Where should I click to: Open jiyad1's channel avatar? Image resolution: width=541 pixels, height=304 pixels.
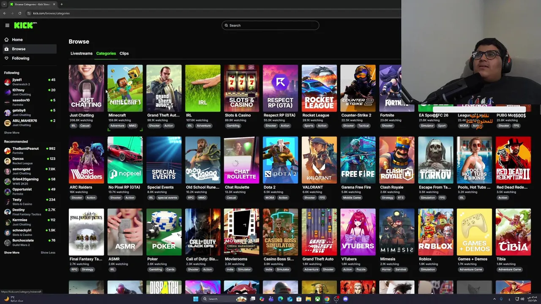(x=7, y=82)
